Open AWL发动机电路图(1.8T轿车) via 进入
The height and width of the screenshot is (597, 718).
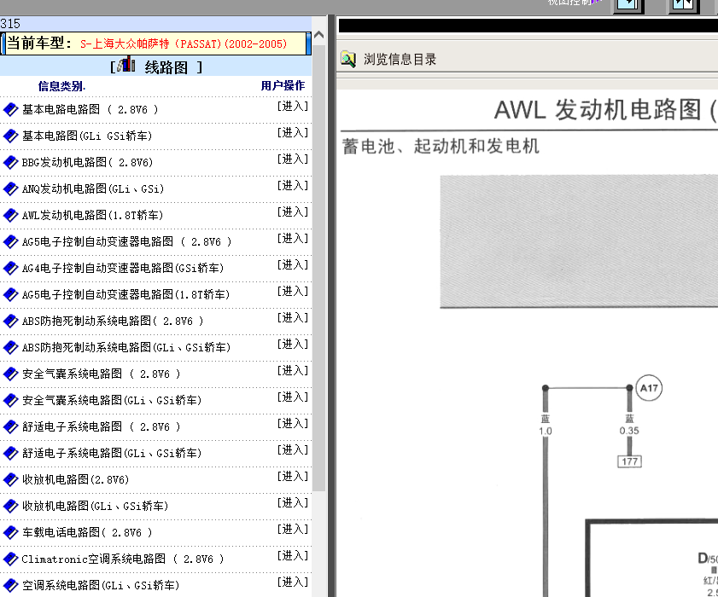point(293,212)
